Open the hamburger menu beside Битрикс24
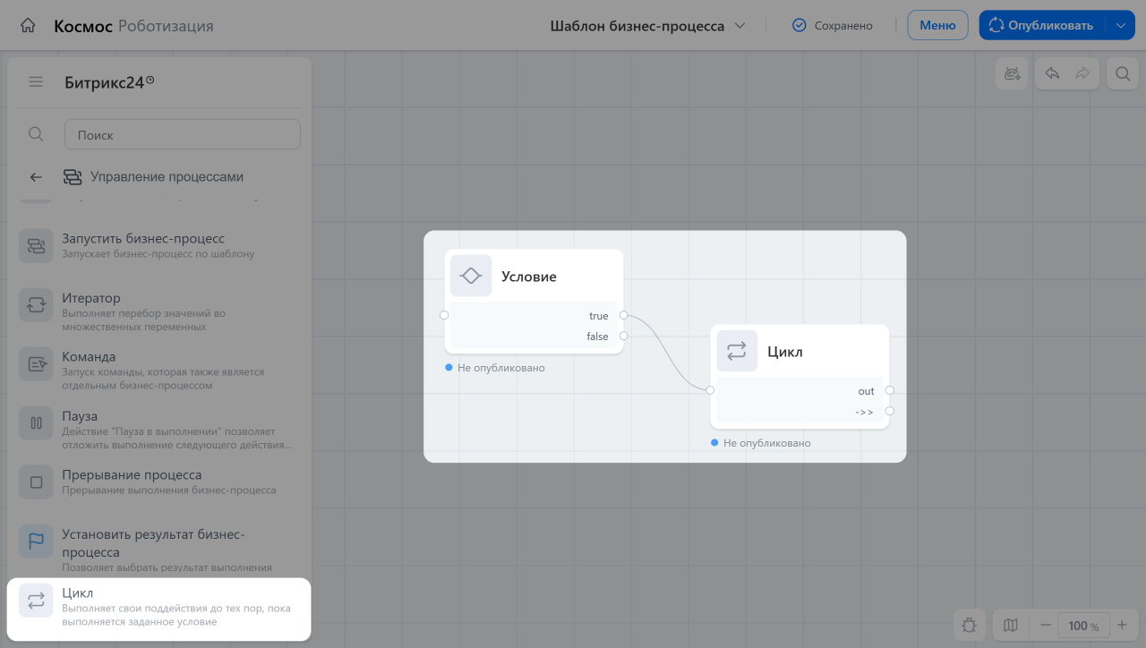 [x=36, y=82]
